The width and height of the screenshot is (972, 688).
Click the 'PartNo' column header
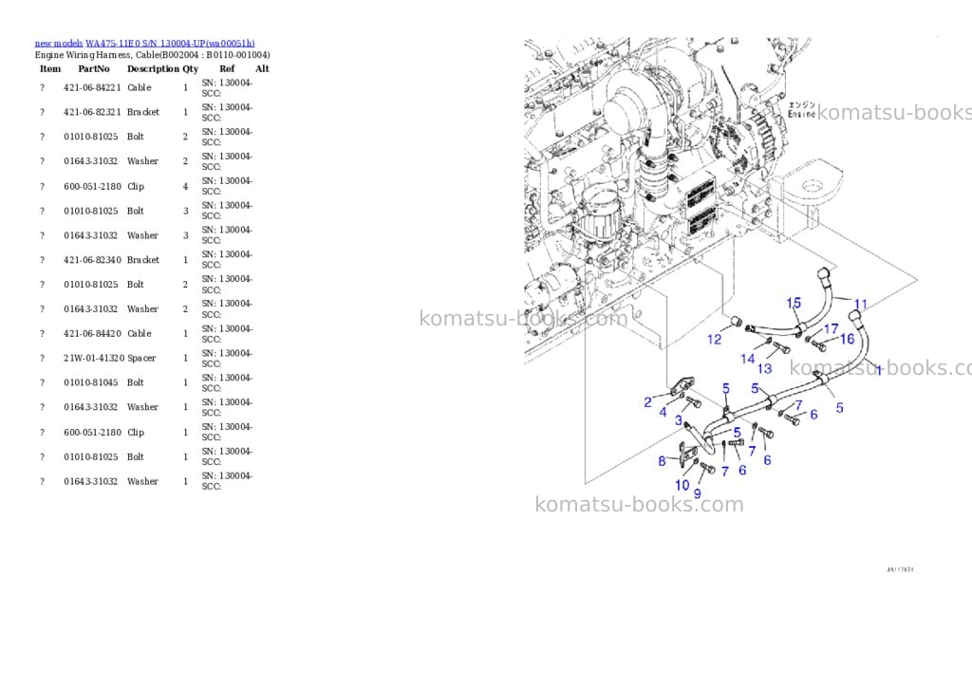94,68
